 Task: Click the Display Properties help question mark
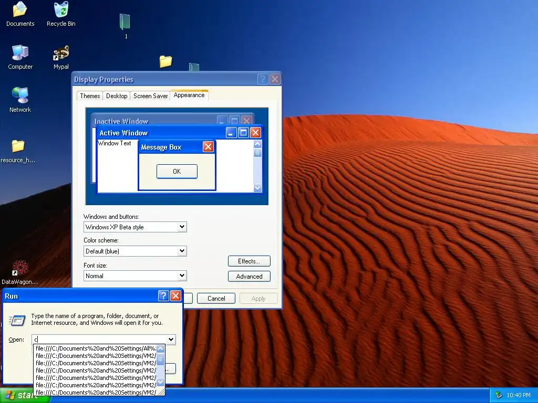(x=263, y=79)
